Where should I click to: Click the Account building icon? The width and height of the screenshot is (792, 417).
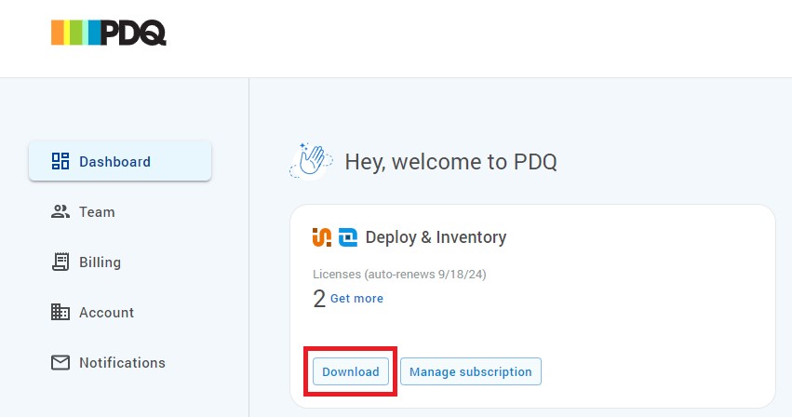pyautogui.click(x=60, y=313)
